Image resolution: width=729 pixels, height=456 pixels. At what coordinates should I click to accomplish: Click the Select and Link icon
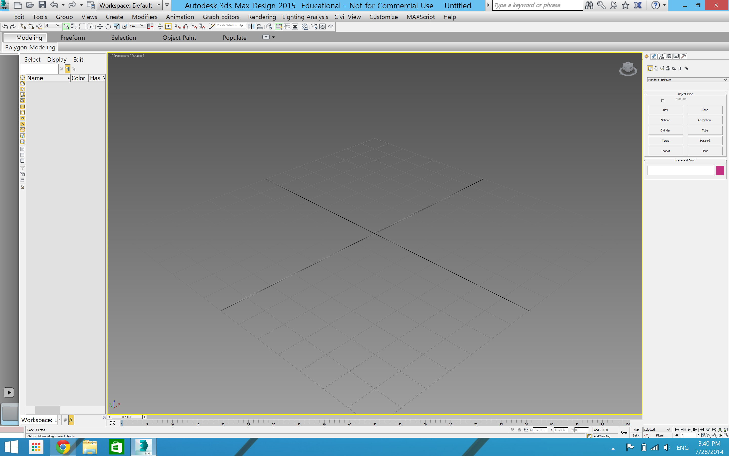[x=23, y=27]
